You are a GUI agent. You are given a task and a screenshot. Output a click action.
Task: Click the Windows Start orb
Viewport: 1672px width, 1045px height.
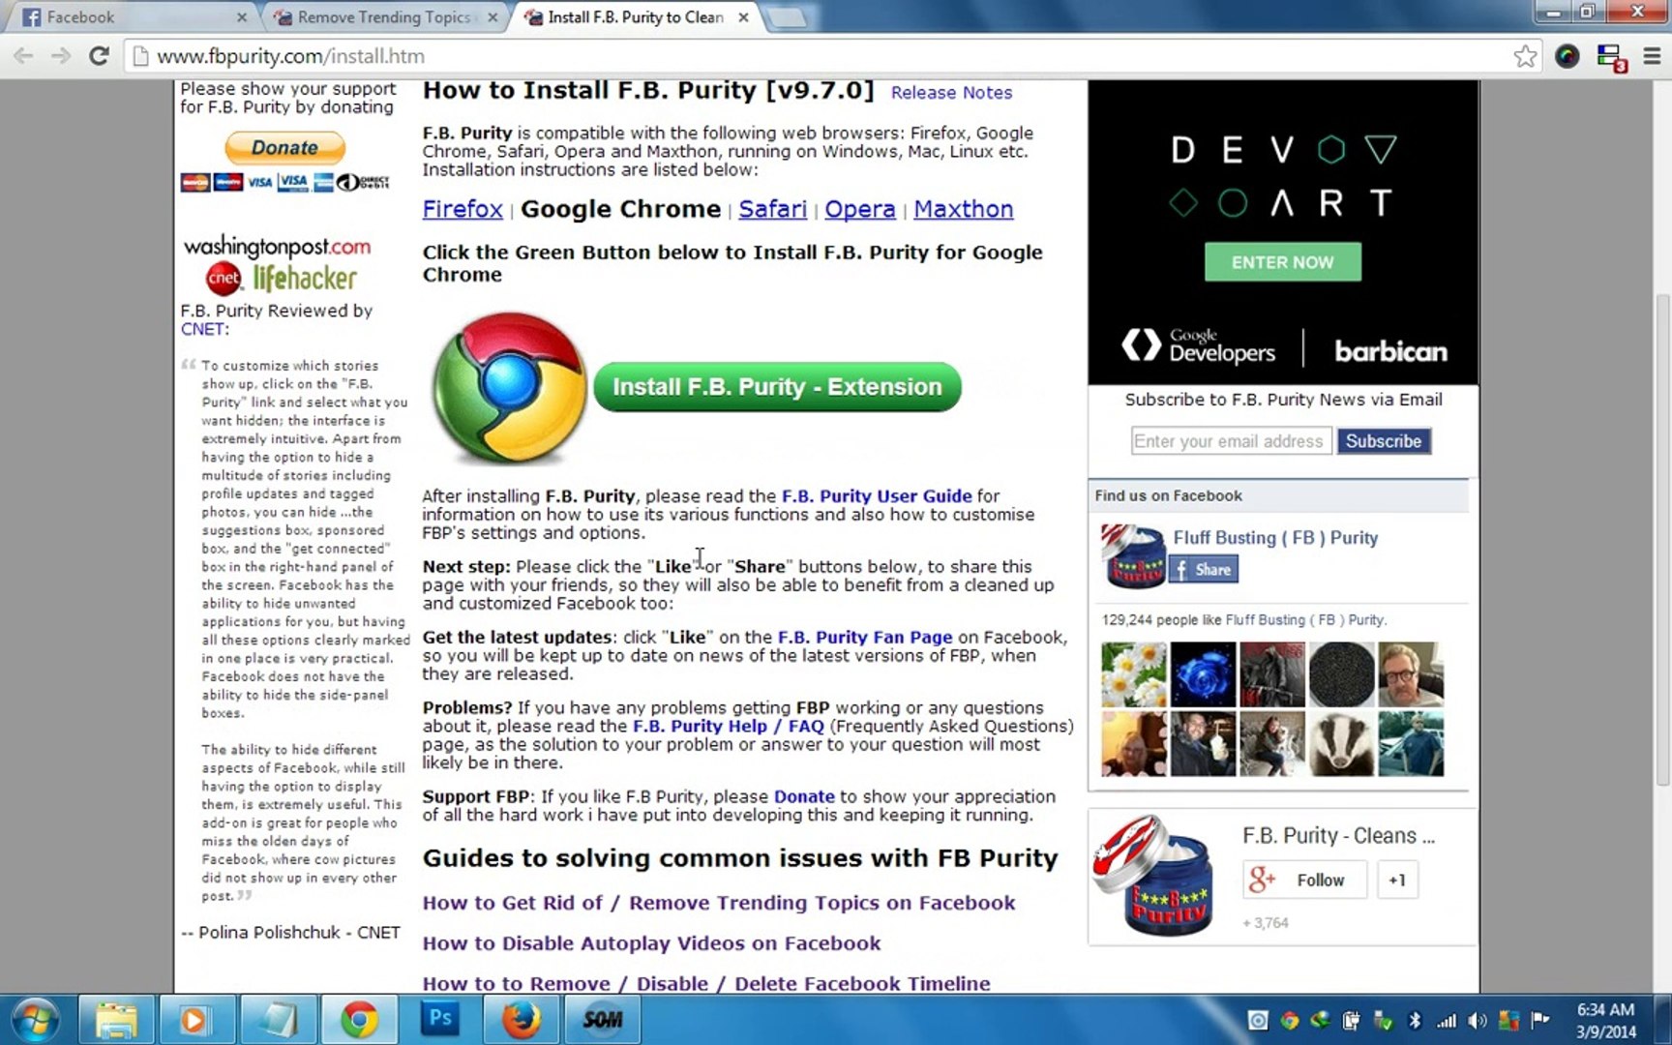(x=35, y=1020)
